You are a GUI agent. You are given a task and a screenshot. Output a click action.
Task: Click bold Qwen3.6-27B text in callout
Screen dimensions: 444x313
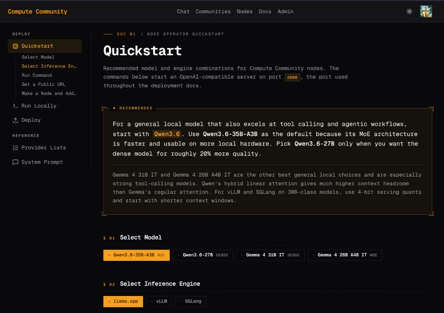click(x=314, y=144)
